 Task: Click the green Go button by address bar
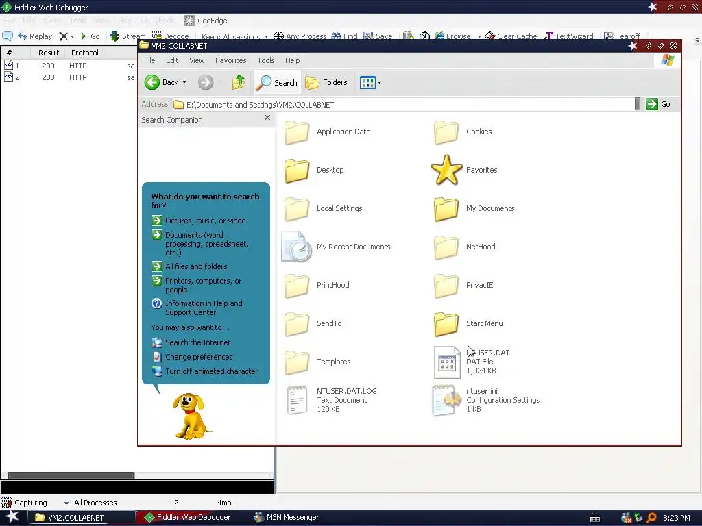[658, 104]
